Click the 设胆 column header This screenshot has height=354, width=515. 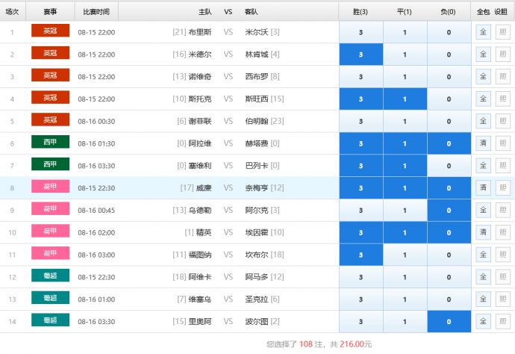click(x=502, y=12)
